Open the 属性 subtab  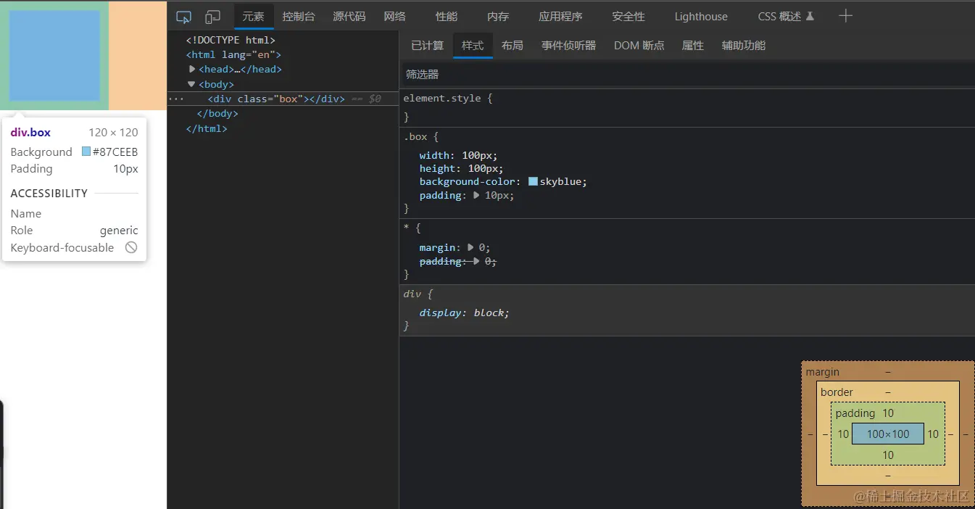[x=692, y=45]
